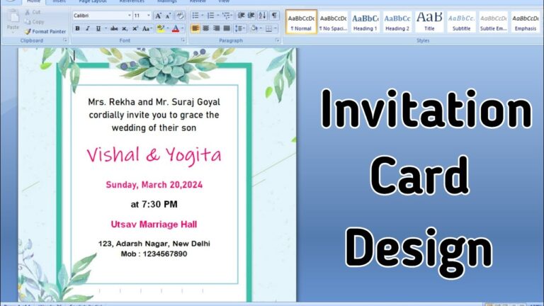Sort the selected text

263,15
